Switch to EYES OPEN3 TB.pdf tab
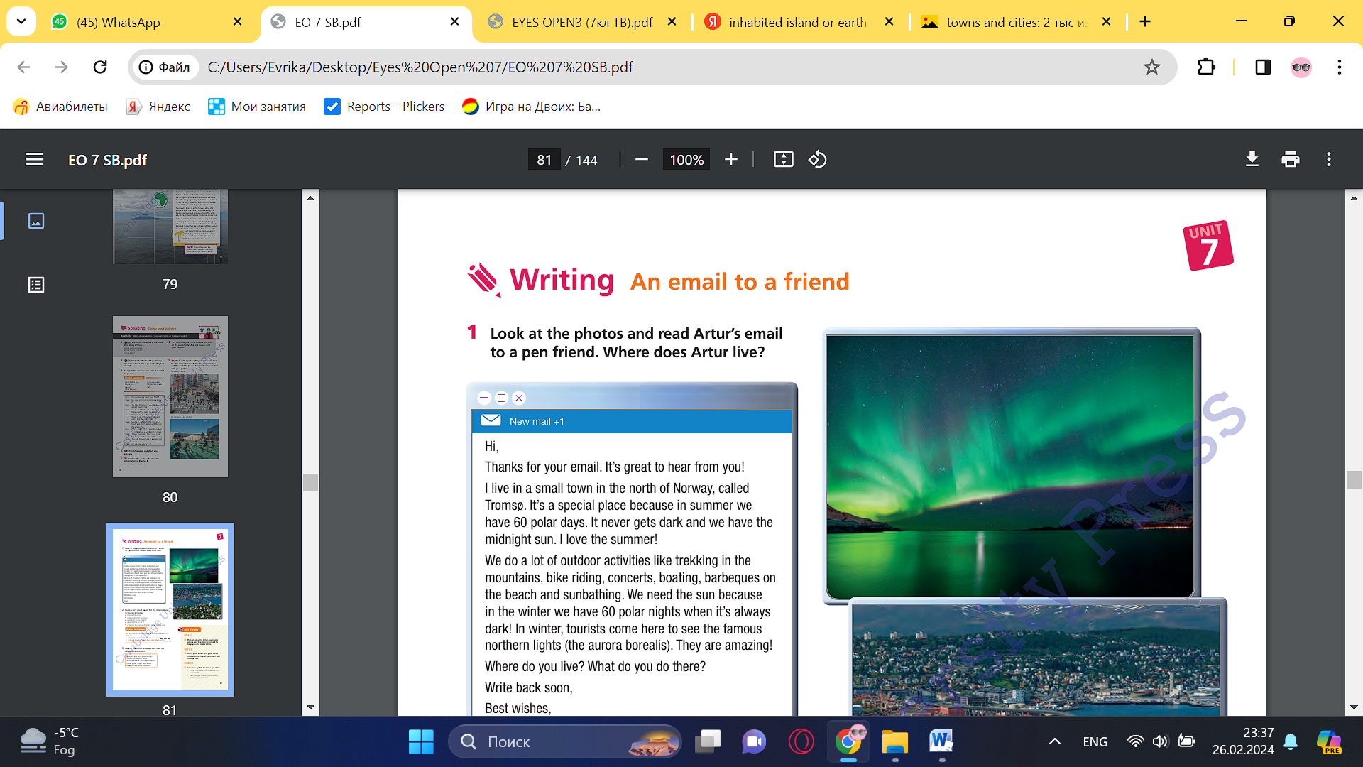 582,22
